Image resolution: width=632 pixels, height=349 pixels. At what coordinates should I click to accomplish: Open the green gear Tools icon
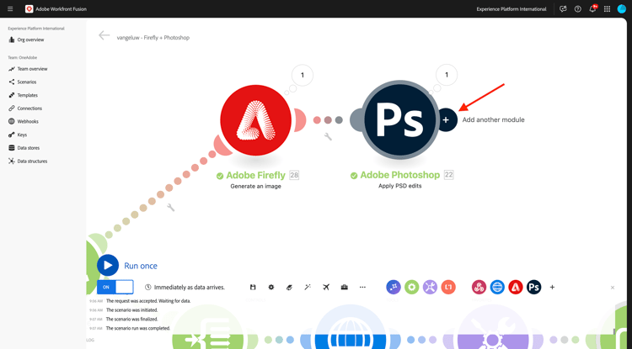pyautogui.click(x=411, y=287)
